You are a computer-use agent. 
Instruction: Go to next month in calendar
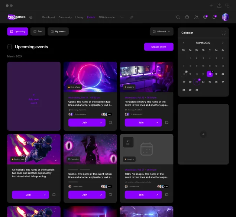[223, 43]
